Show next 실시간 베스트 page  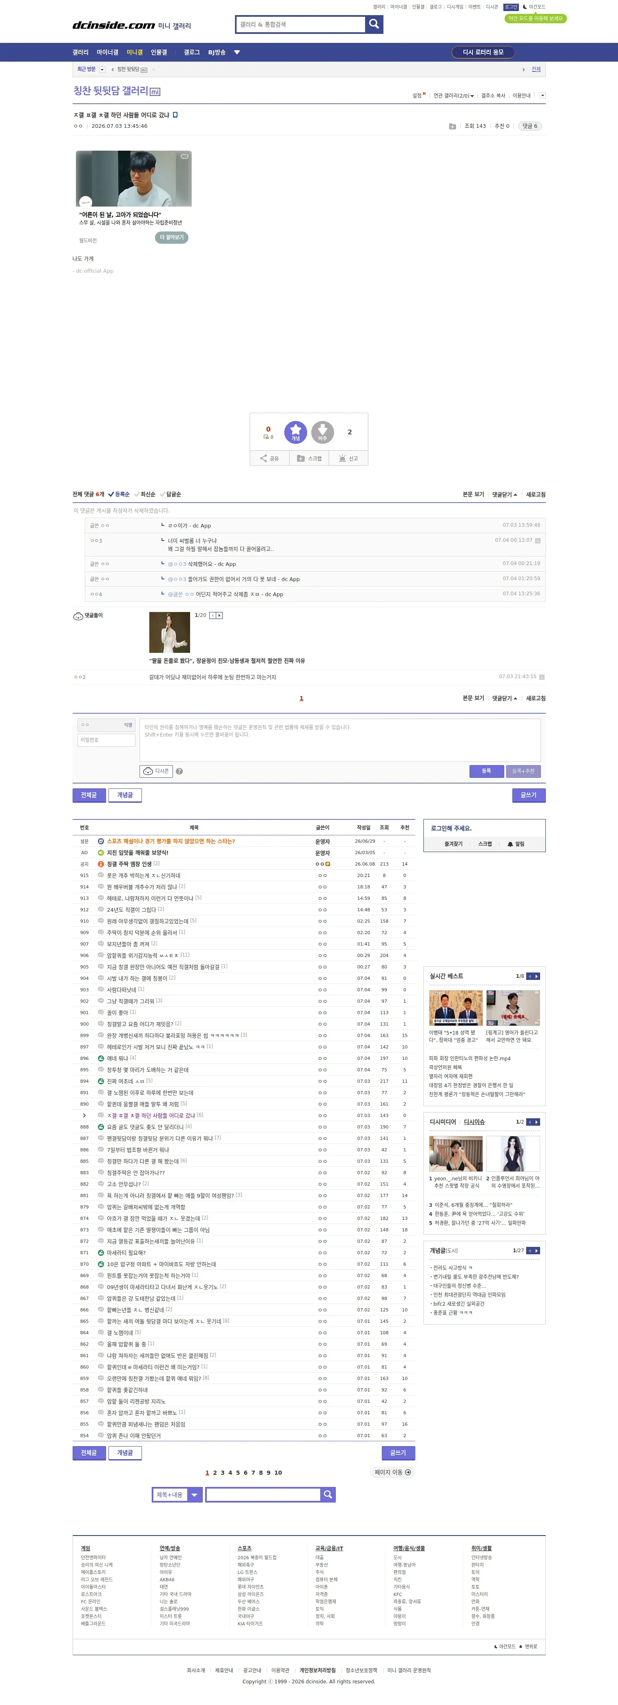click(537, 976)
